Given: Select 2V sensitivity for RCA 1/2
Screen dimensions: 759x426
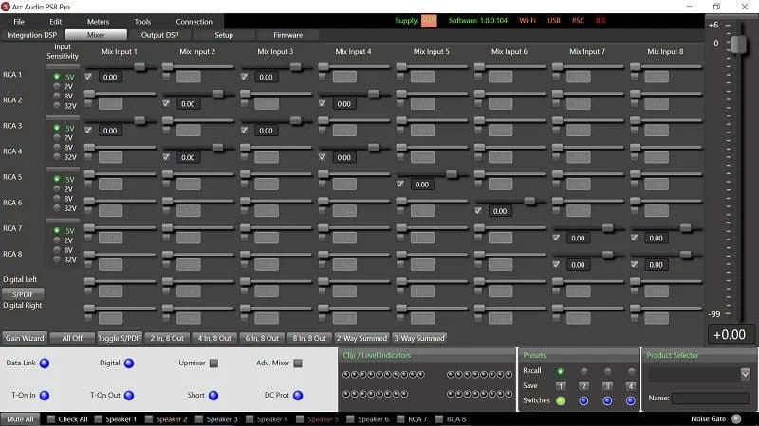Looking at the screenshot, I should click(57, 86).
